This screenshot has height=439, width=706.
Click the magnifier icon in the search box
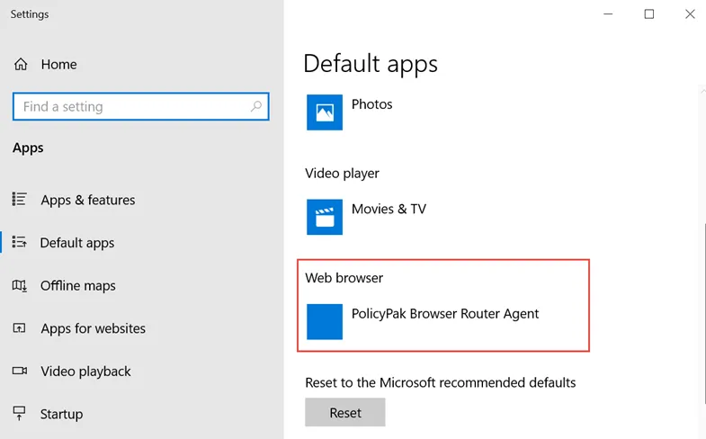[256, 106]
